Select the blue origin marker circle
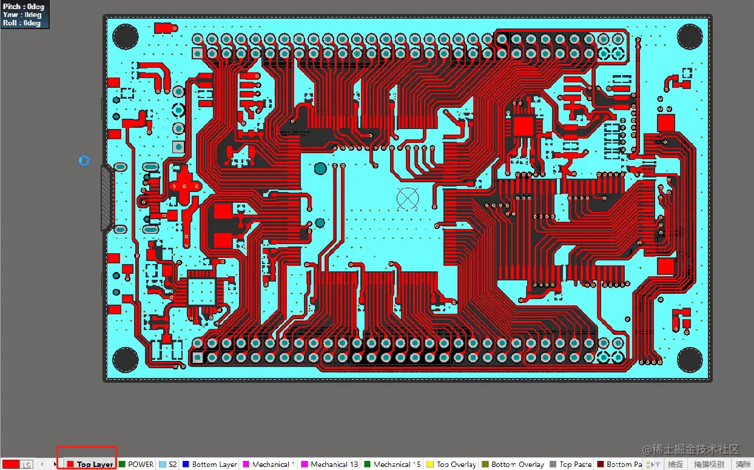Image resolution: width=754 pixels, height=470 pixels. tap(84, 161)
